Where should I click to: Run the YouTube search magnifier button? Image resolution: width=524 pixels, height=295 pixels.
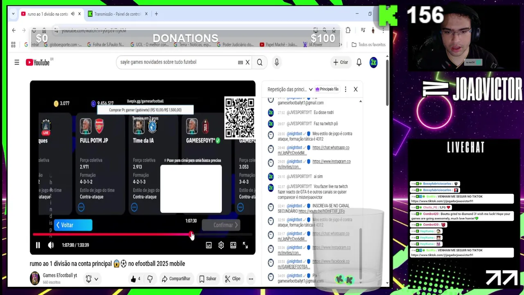click(x=260, y=62)
